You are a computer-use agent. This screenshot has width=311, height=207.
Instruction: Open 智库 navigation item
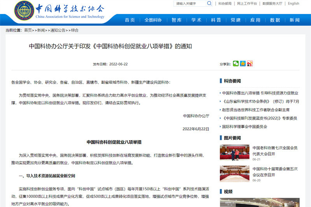pyautogui.click(x=176, y=20)
